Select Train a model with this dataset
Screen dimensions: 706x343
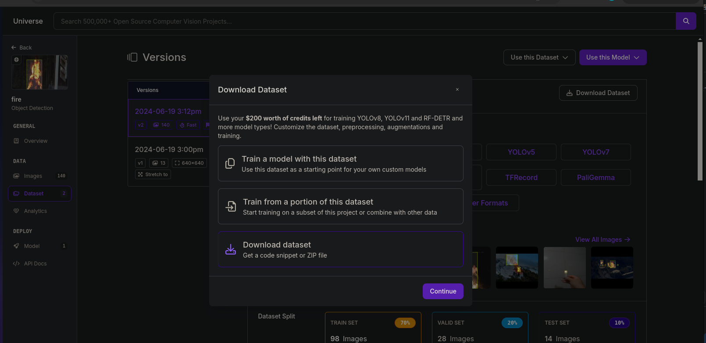(x=341, y=163)
